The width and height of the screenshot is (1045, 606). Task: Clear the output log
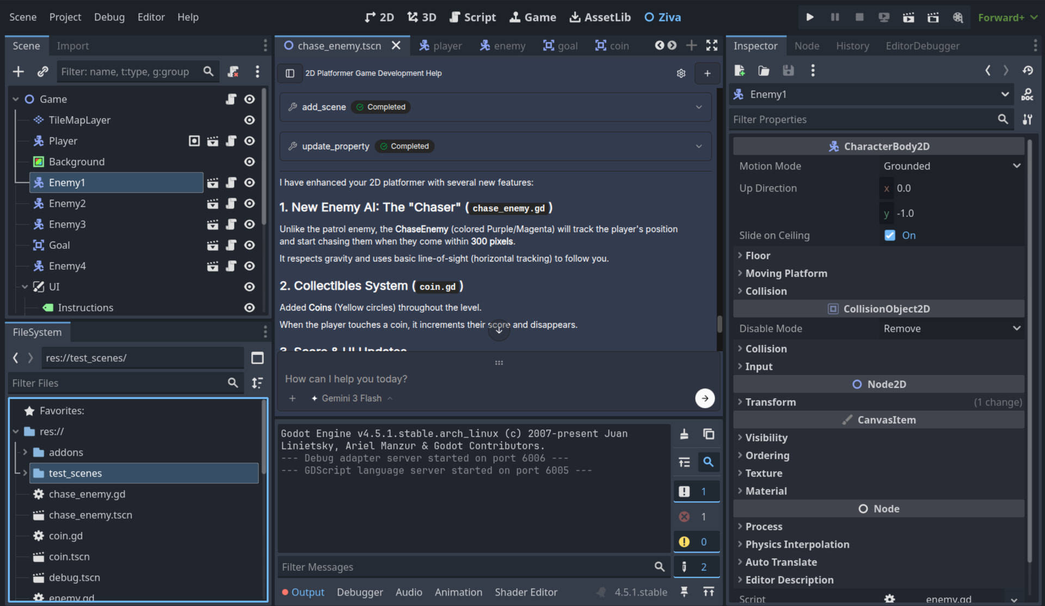click(684, 434)
